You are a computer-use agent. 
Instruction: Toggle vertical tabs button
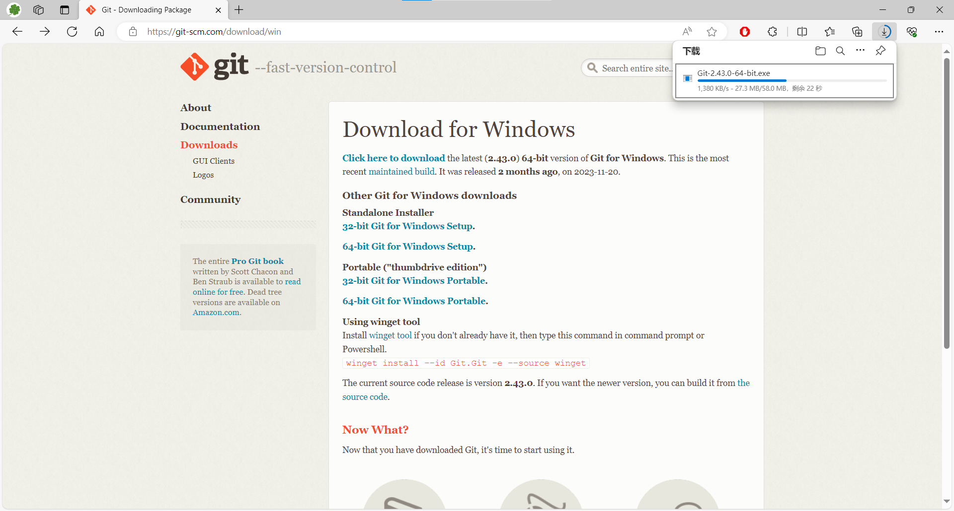65,10
